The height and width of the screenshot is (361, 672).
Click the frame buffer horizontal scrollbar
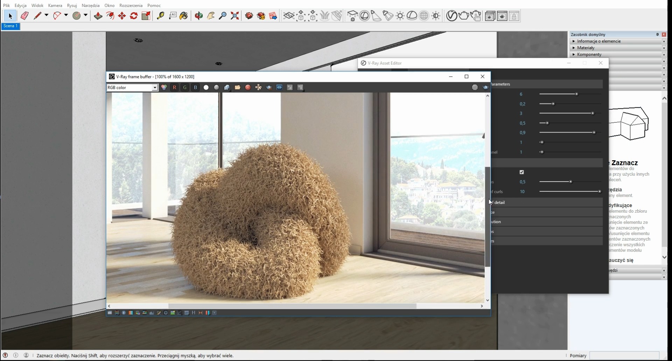pos(292,306)
